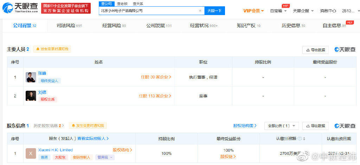The image size is (360, 165).
Task: Select the 执行董事, 经理 position cell
Action: [203, 77]
